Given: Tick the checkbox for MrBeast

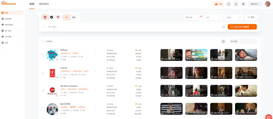Looking at the screenshot, I should click(43, 55).
